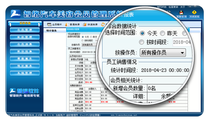Click the 会员充次 ¥0.00 value cell

[x=88, y=73]
